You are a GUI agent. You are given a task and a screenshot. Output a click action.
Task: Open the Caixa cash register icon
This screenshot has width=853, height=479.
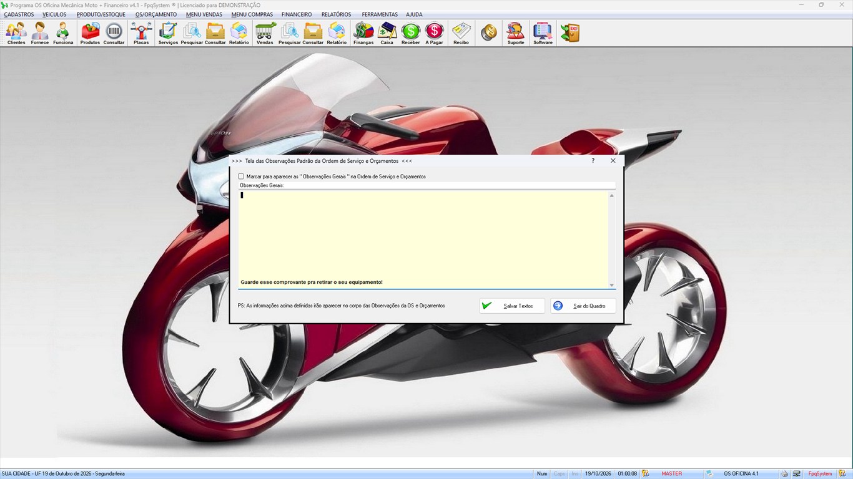click(x=387, y=33)
